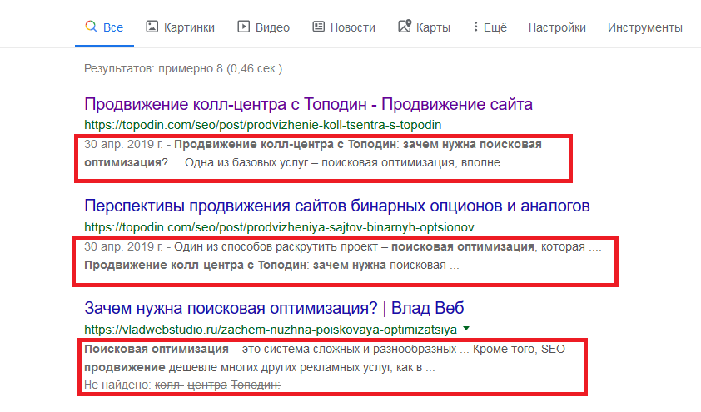Click the Новости newspaper icon
Screen dimensions: 701x412
pos(318,27)
